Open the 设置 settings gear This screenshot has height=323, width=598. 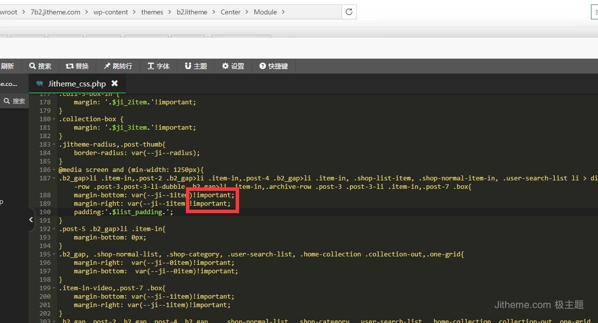(x=233, y=66)
